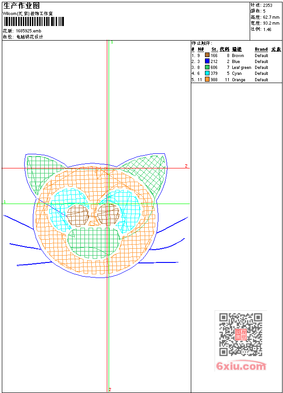Click the Brown color swatch in row 1

tap(207, 55)
